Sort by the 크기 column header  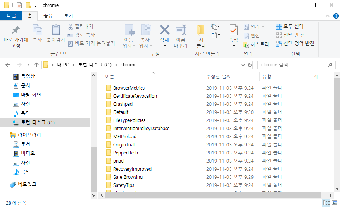(x=313, y=76)
